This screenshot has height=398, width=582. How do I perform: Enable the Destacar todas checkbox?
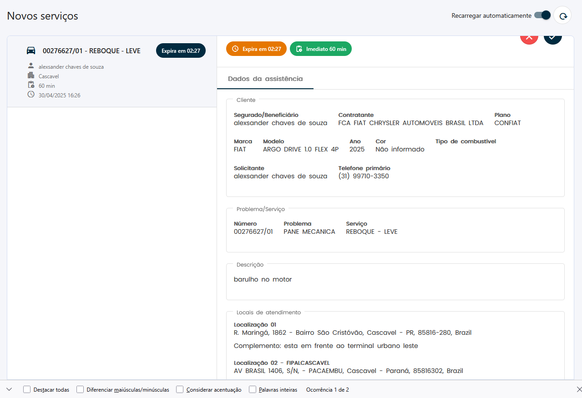tap(27, 389)
